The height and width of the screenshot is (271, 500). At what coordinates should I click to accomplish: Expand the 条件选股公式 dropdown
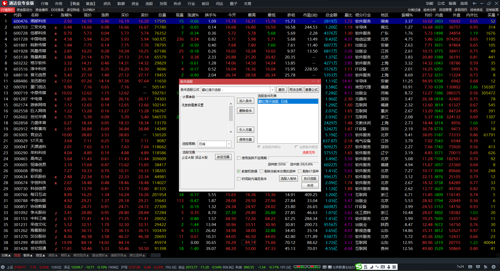(272, 90)
